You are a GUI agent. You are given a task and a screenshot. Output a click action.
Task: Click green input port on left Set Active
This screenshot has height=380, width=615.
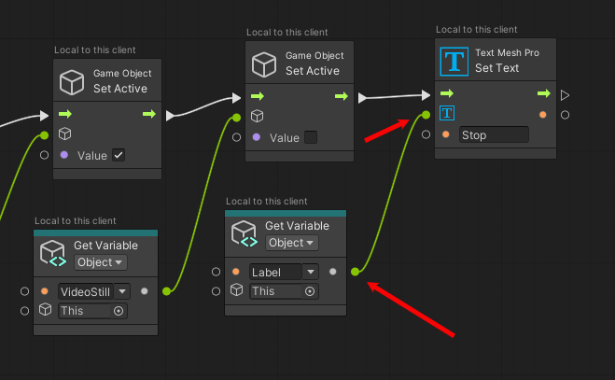[x=44, y=135]
